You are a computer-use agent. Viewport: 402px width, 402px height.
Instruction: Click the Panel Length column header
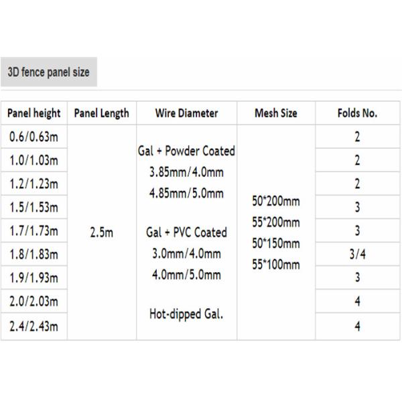tap(101, 113)
